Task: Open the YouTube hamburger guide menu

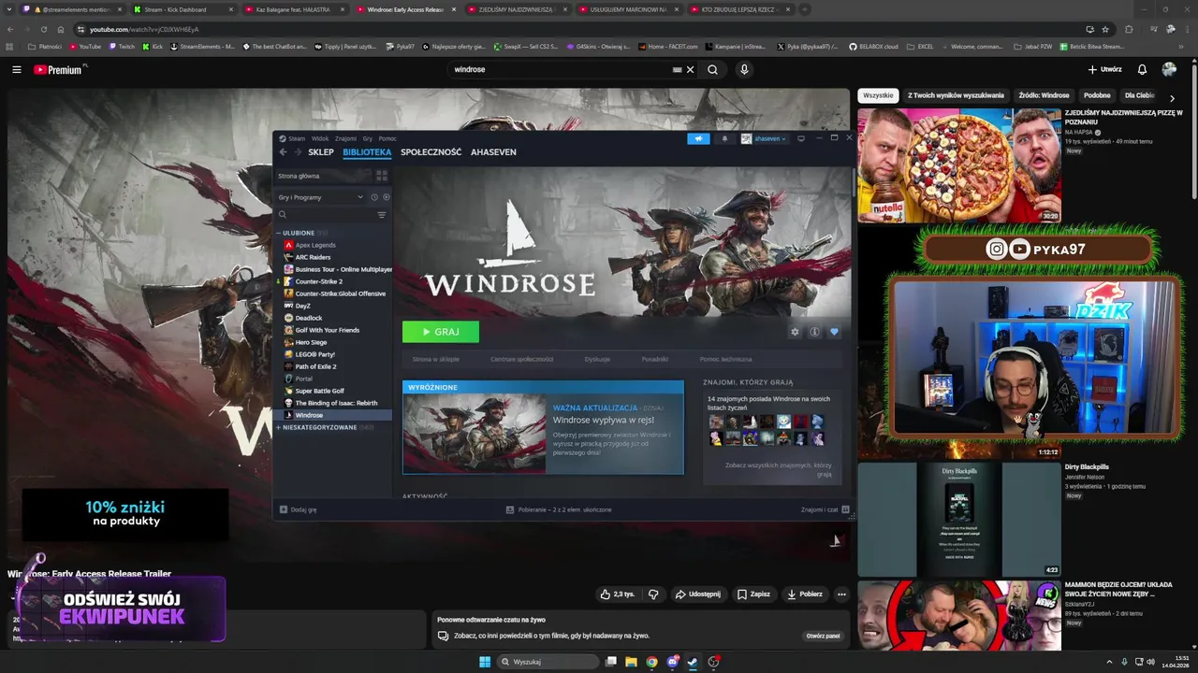Action: [x=16, y=69]
